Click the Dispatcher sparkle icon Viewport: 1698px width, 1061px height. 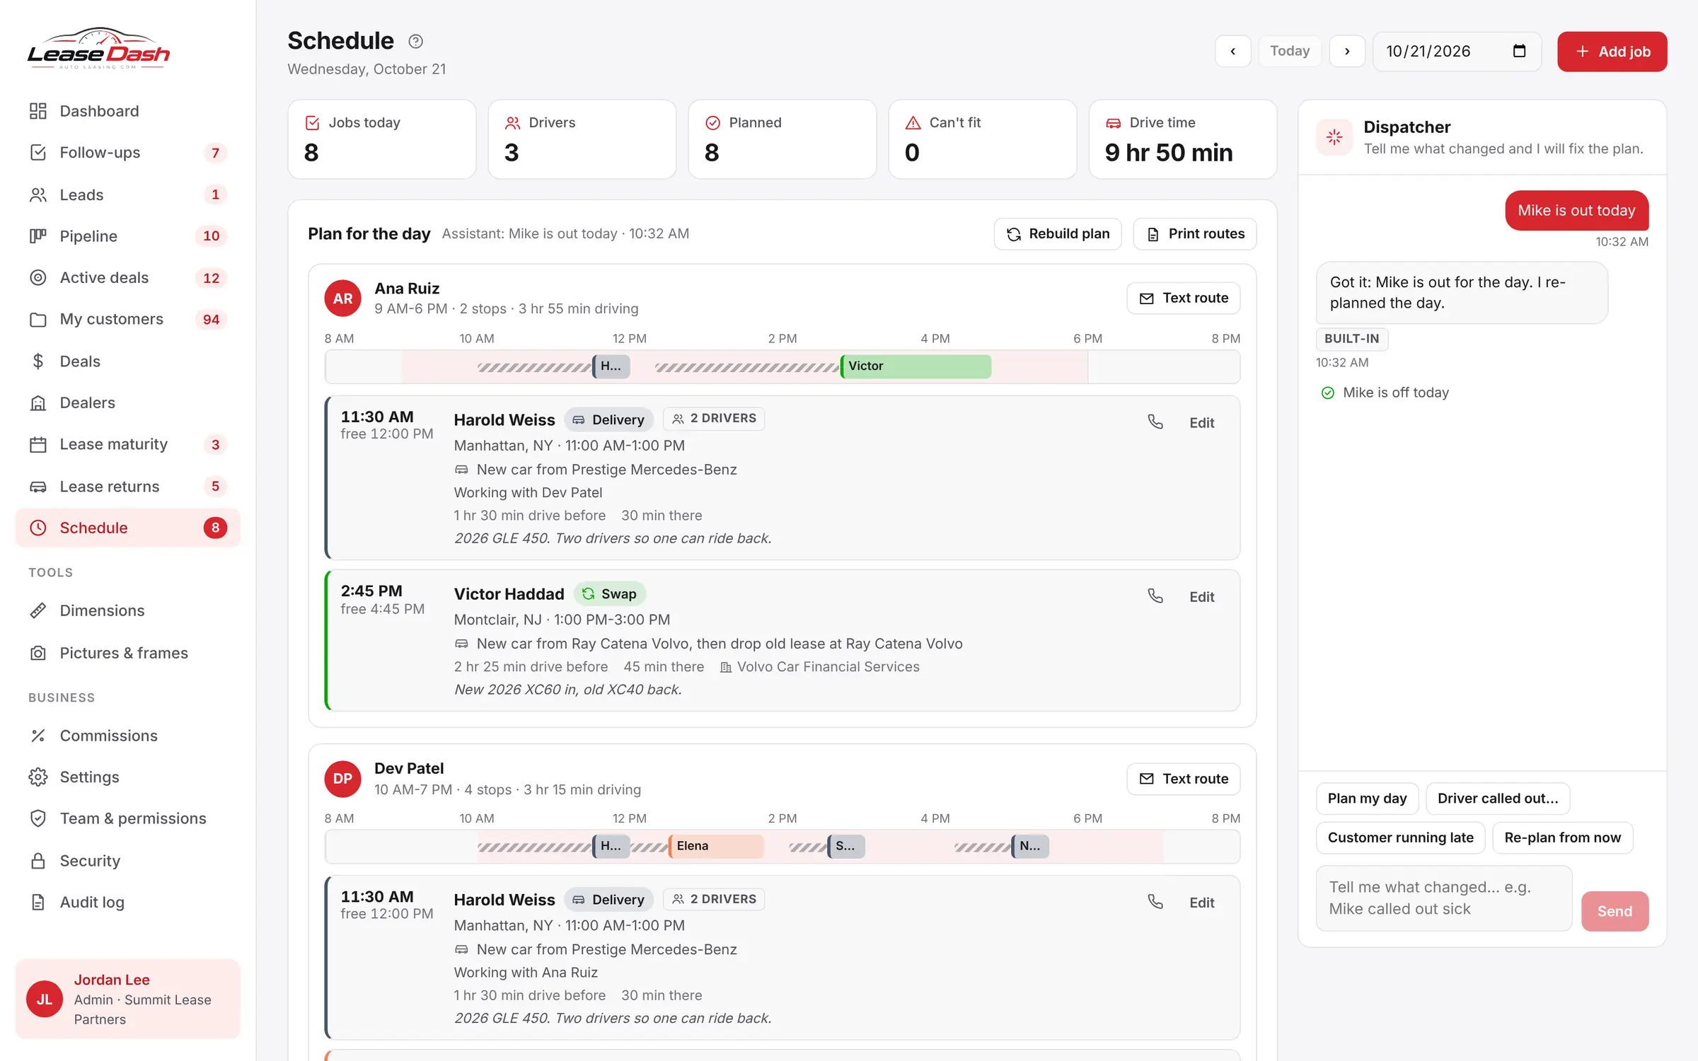[x=1334, y=137]
